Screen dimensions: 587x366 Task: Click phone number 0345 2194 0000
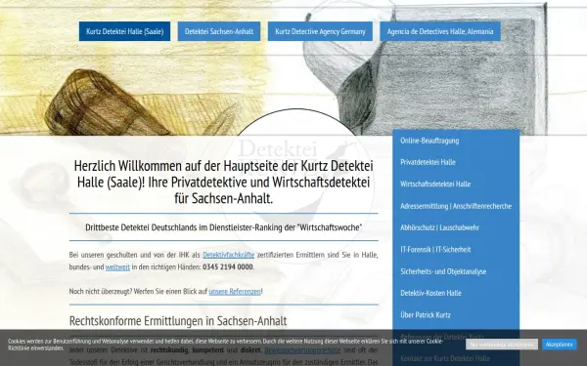pos(228,267)
